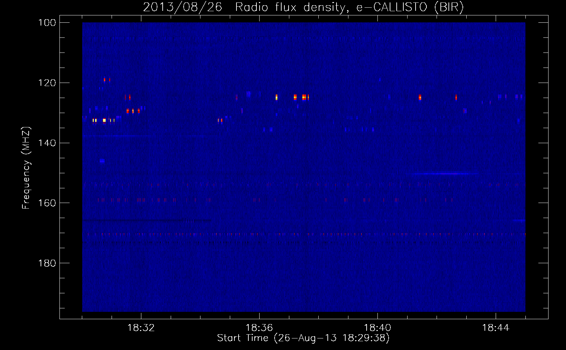
Task: Click the 18:40 time tick label
Action: [377, 328]
